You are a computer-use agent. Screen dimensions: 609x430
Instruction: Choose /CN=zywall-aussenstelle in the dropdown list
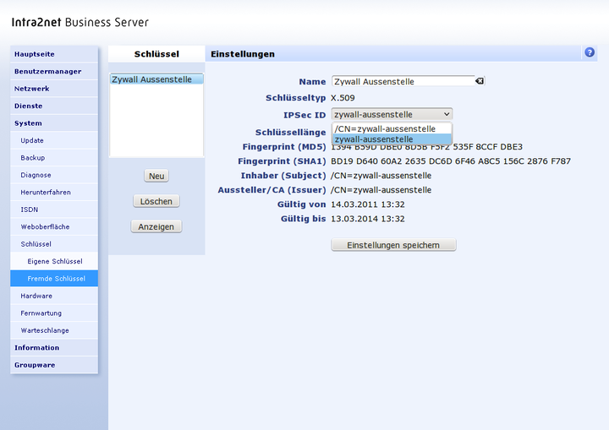click(x=392, y=129)
